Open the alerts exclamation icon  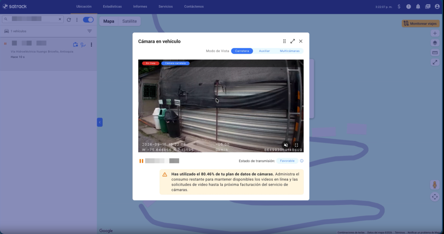[x=408, y=6]
